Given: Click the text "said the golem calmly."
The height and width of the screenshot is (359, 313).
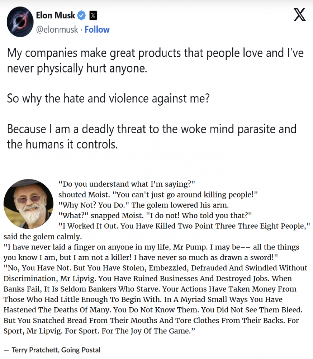Looking at the screenshot, I should pyautogui.click(x=43, y=237).
